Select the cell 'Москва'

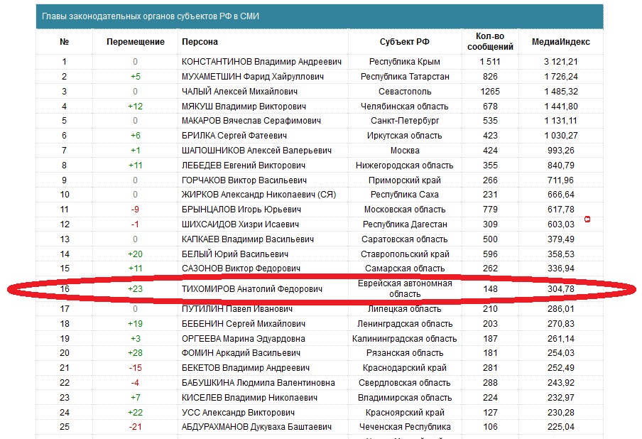coord(405,151)
